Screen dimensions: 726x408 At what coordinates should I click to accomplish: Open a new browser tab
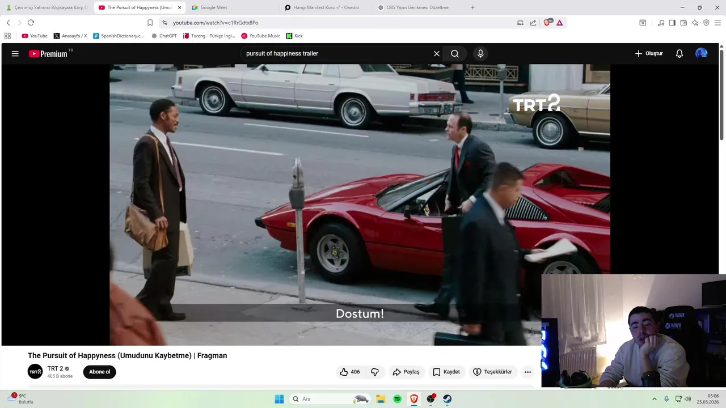click(x=472, y=7)
